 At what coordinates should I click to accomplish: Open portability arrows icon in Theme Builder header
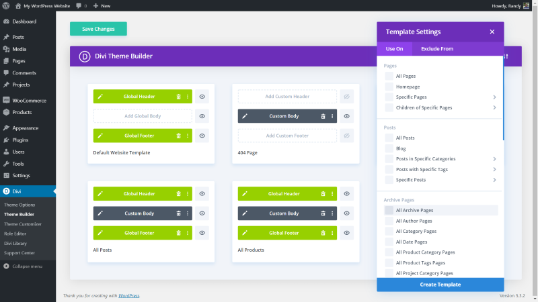pos(506,56)
